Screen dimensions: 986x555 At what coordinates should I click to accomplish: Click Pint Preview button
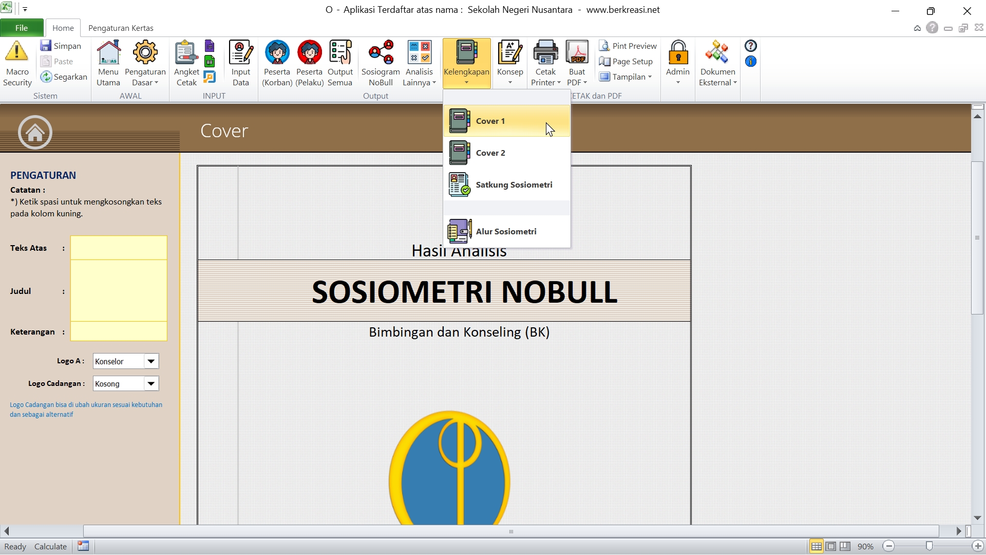(629, 46)
